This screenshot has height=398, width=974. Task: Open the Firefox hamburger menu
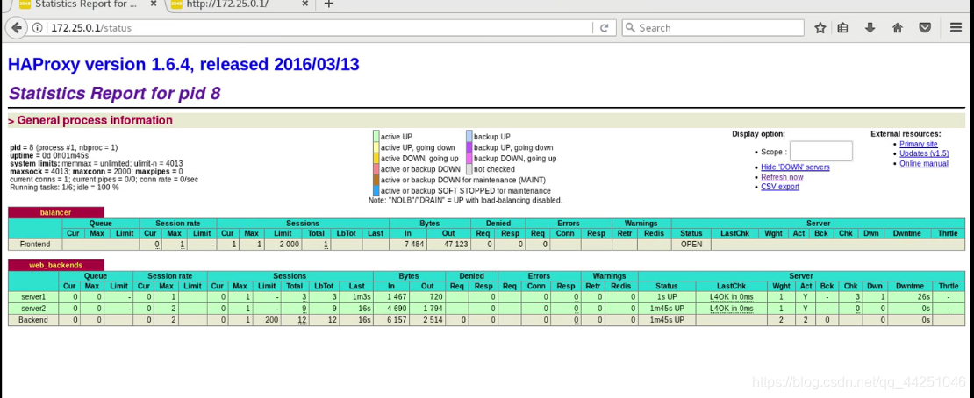(x=956, y=28)
